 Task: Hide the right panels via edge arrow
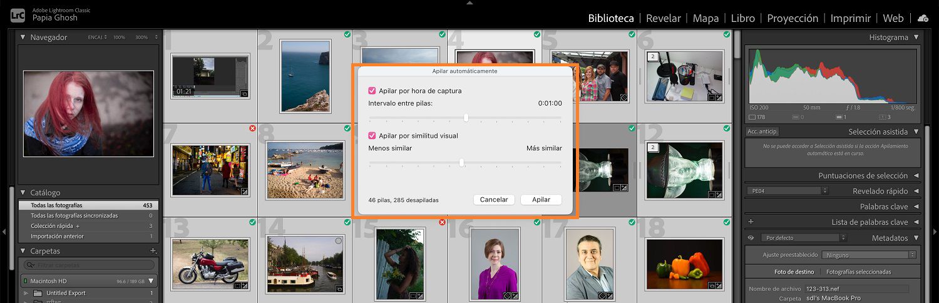pos(935,232)
